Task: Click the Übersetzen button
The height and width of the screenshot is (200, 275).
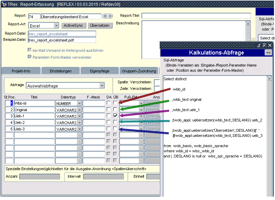Action: [x=99, y=26]
